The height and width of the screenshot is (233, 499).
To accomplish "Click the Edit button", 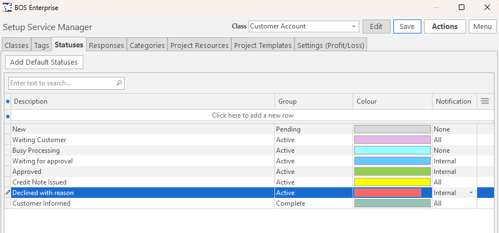I will coord(376,26).
